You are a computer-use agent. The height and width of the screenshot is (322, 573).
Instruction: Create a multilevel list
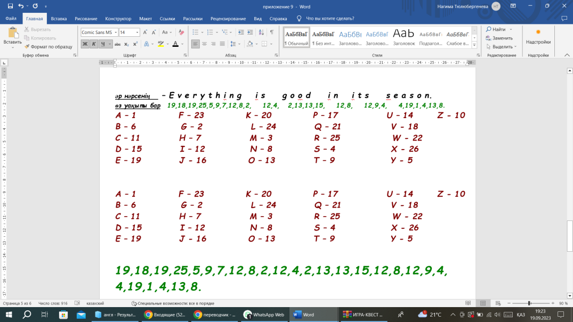click(x=225, y=32)
